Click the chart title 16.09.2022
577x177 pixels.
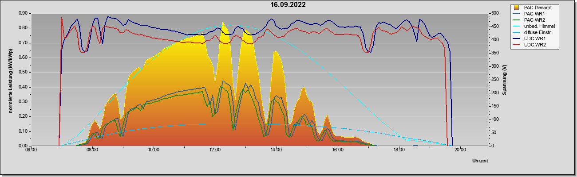(x=288, y=5)
